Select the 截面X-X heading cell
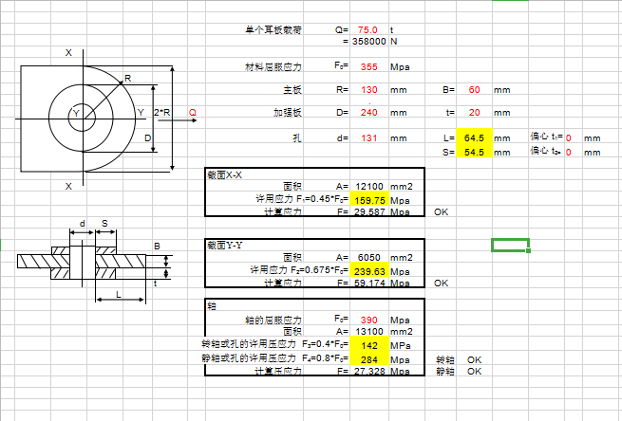The height and width of the screenshot is (421, 622). (x=224, y=175)
